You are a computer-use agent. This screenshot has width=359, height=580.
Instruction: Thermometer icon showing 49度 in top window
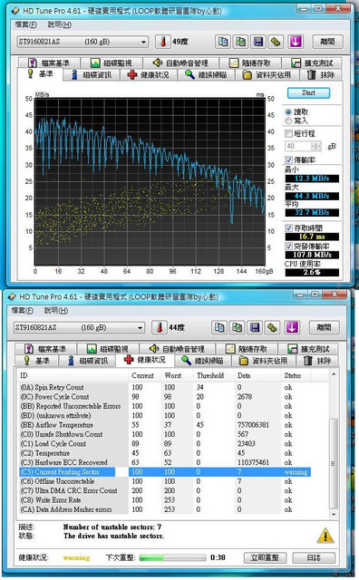(163, 42)
